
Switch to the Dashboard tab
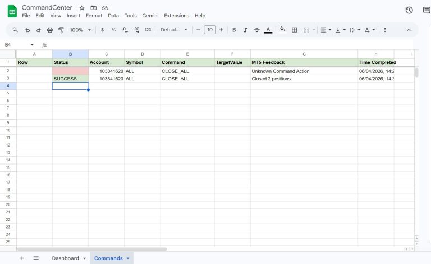[65, 258]
